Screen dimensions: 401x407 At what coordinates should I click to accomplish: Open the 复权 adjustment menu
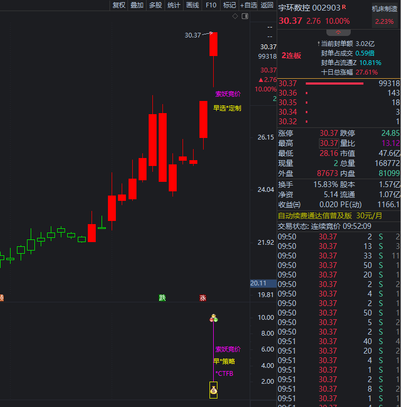pos(119,5)
